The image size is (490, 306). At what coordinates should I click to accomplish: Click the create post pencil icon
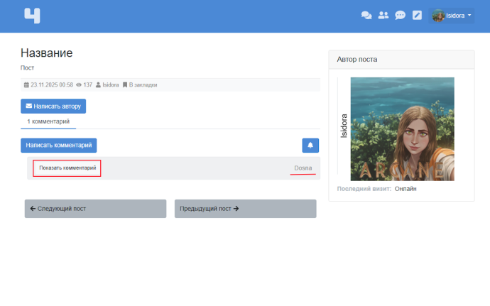coord(418,15)
